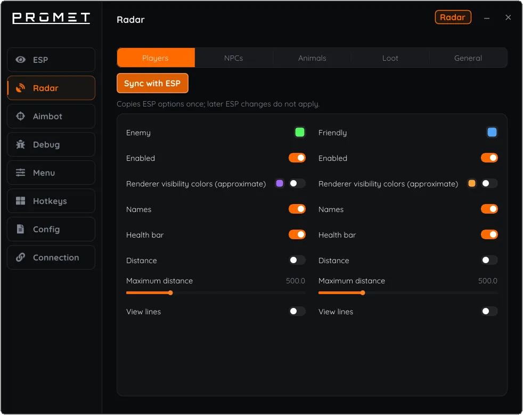Open the Config page

[x=51, y=229]
